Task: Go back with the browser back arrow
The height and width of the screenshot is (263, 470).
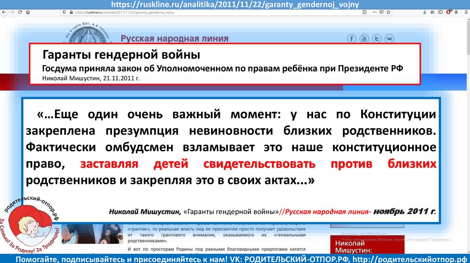Action: (x=4, y=12)
